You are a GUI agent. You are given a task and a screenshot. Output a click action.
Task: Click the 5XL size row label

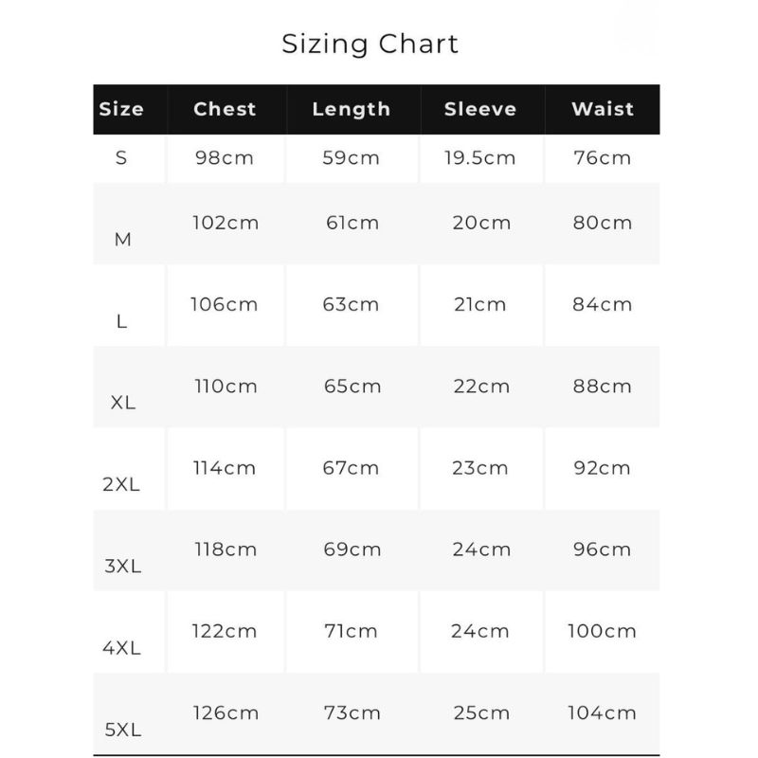click(x=123, y=730)
